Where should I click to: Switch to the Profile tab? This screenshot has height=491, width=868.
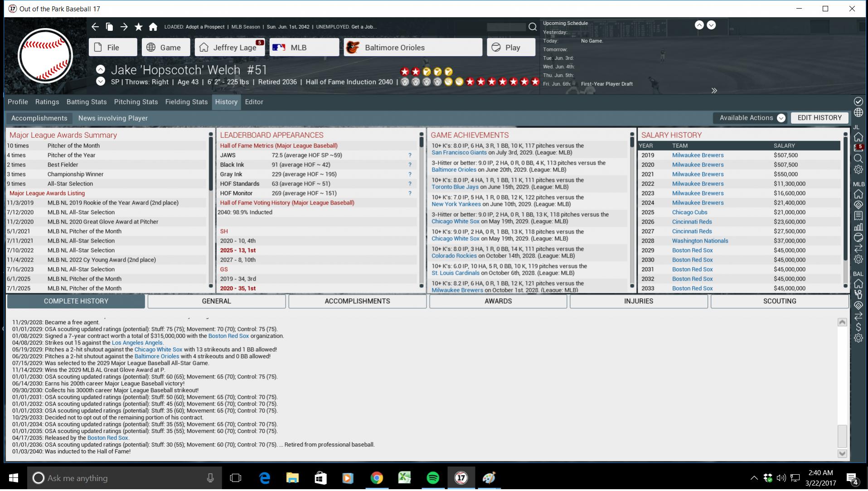pos(18,102)
